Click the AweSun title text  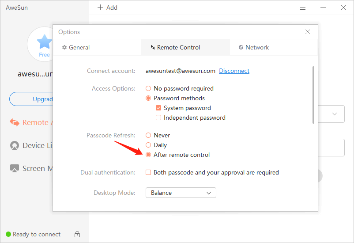[17, 8]
